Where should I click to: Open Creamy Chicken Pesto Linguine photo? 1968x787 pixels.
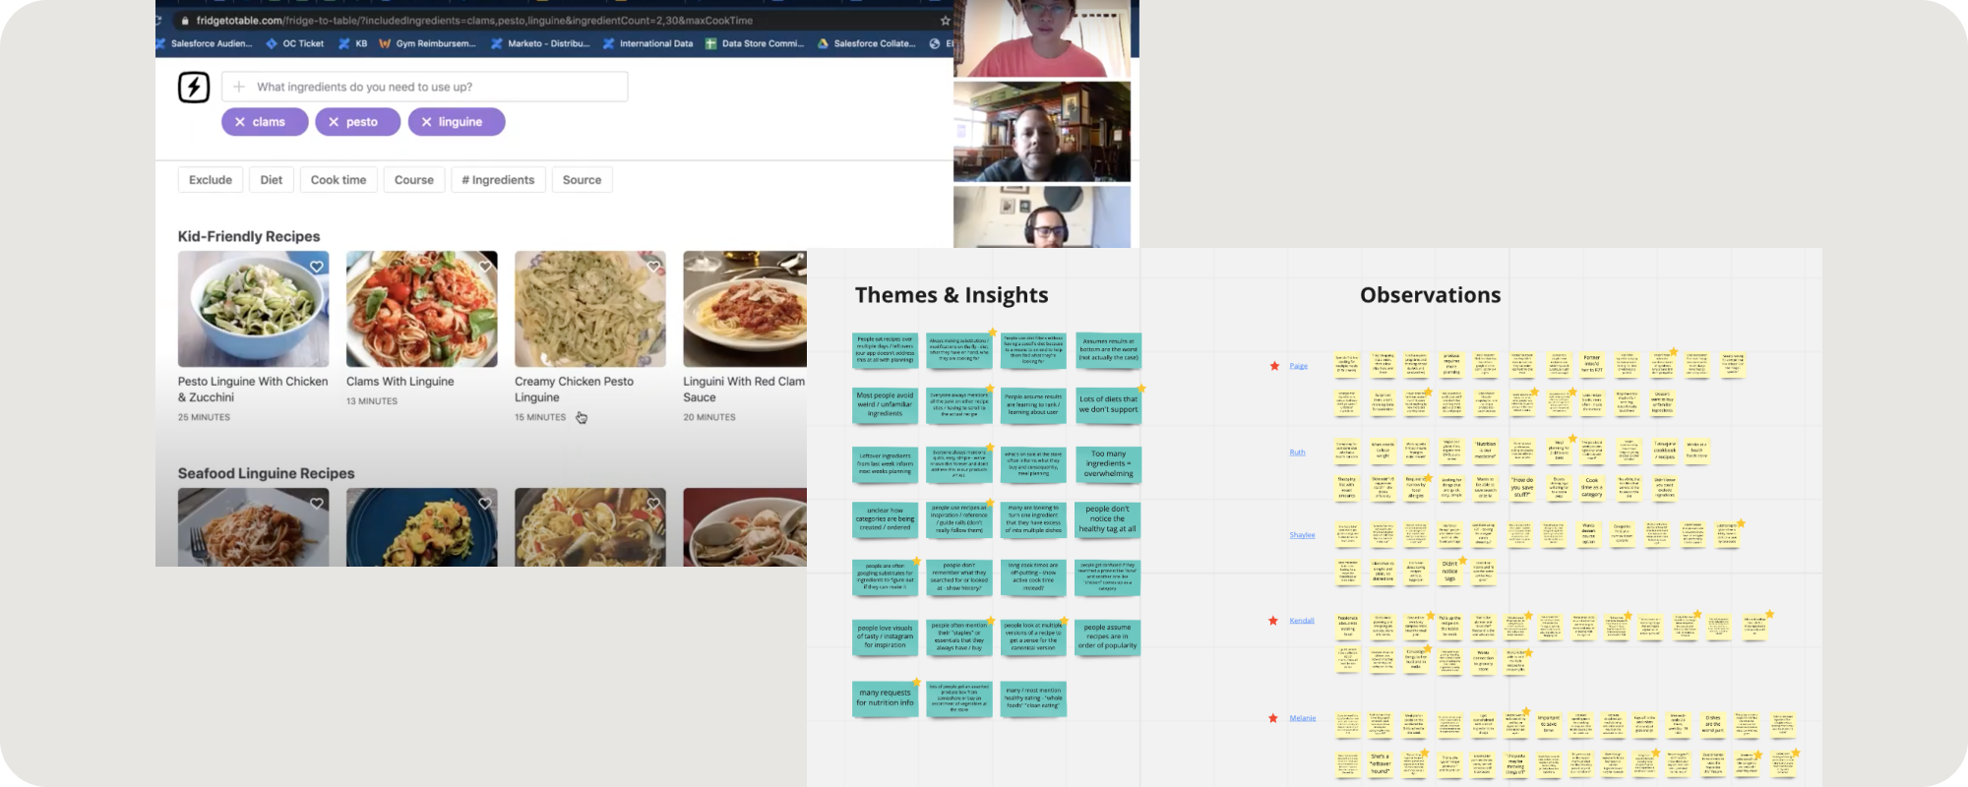(590, 309)
